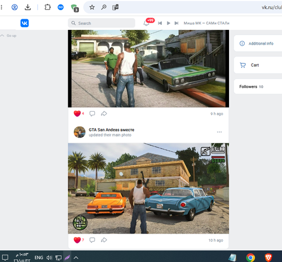Skip to previous track in VK player
The image size is (282, 262).
click(160, 23)
